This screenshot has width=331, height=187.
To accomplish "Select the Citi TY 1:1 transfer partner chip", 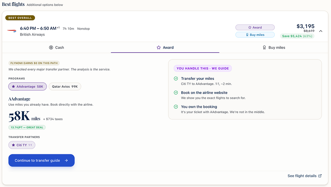I will (22, 145).
